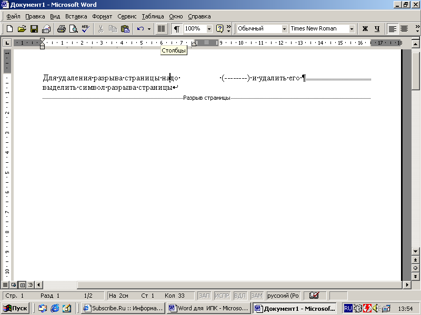
Task: Click the column marker on horizontal ruler
Action: (206, 43)
